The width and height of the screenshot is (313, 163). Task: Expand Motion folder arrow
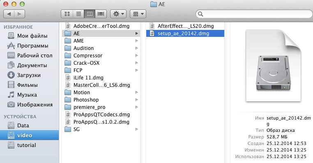click(137, 92)
